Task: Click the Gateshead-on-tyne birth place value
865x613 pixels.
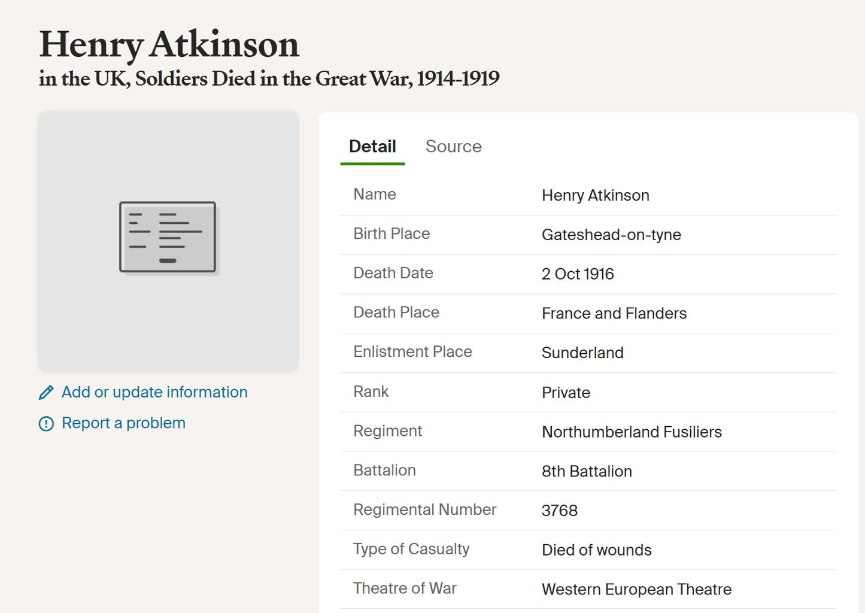Action: [x=611, y=235]
